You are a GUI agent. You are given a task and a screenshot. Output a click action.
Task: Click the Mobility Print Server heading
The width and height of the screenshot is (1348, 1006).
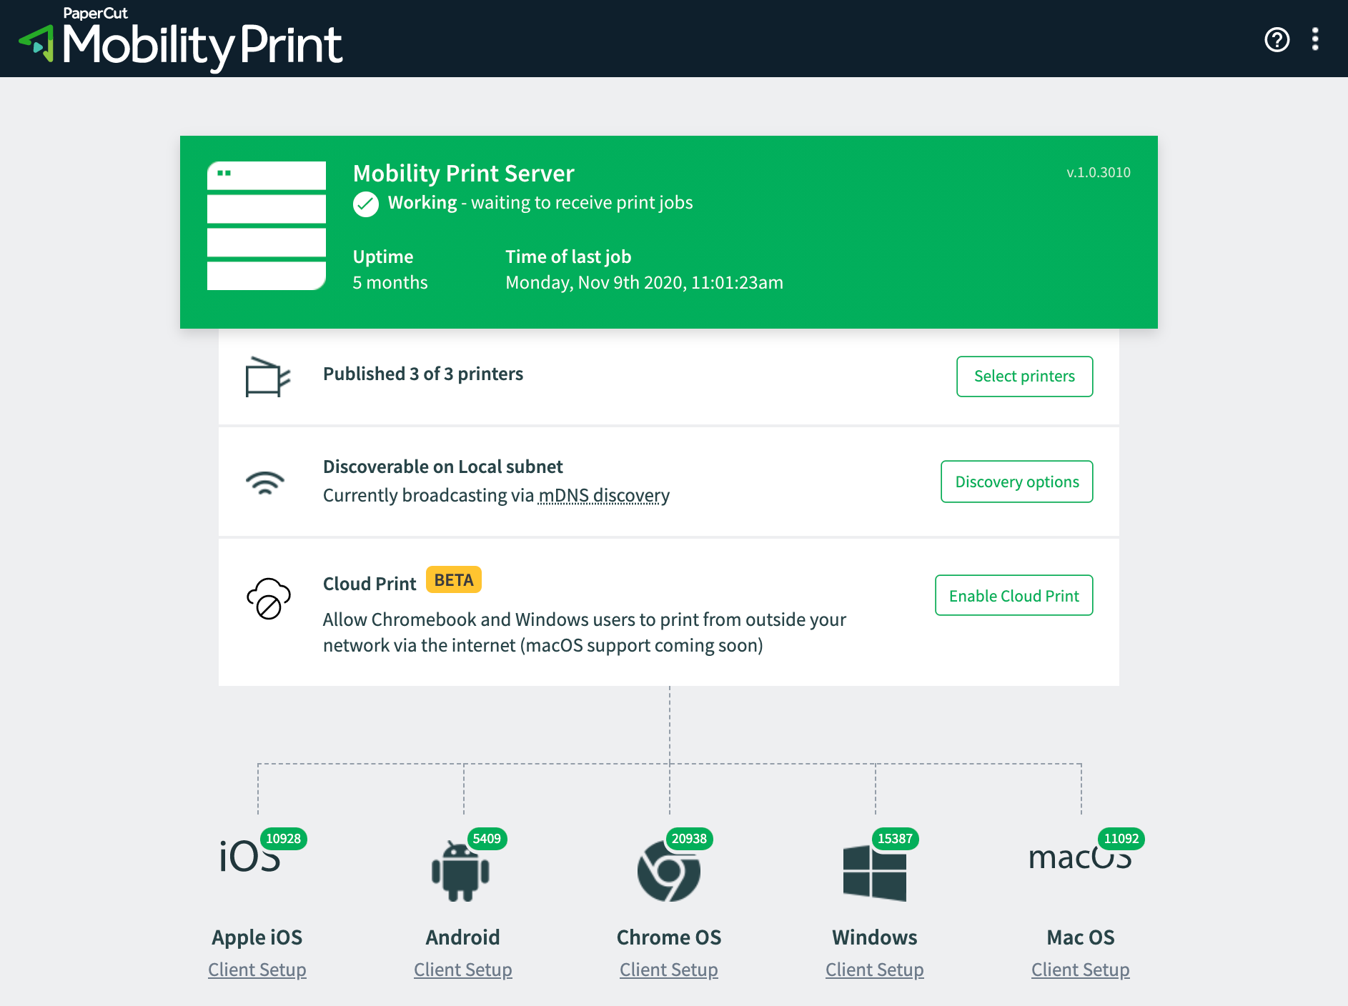463,174
